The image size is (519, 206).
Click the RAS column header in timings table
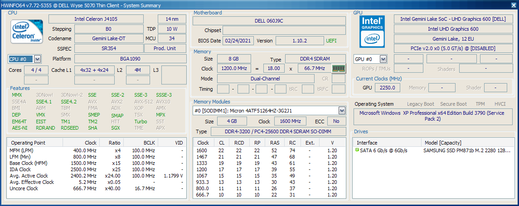pos(274,143)
